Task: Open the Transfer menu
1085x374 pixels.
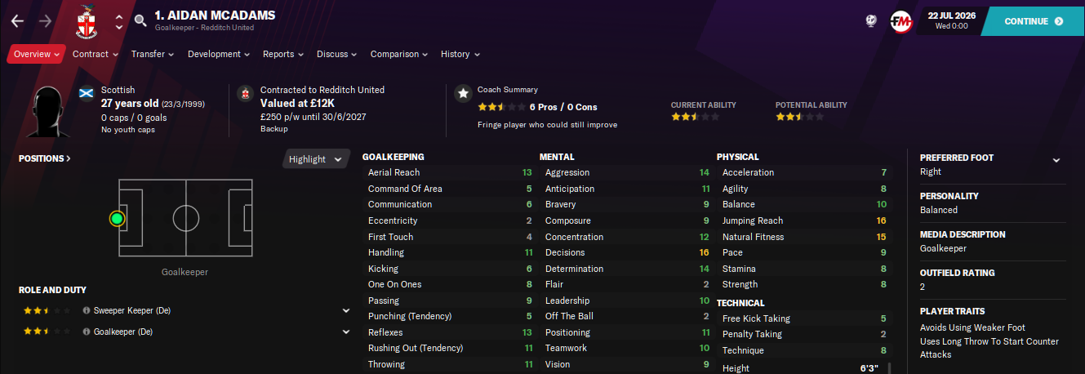Action: click(153, 54)
